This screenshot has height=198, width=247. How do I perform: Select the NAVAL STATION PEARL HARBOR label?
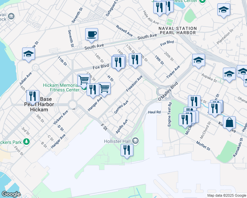(x=178, y=31)
